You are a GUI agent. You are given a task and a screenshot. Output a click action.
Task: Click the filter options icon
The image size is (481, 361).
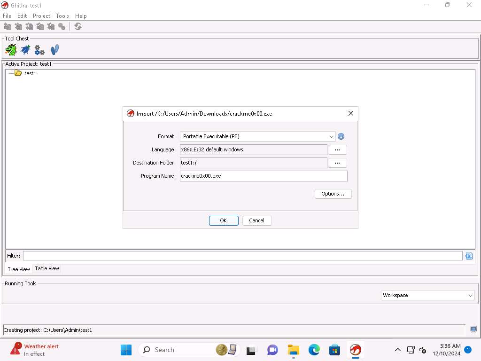pyautogui.click(x=468, y=256)
